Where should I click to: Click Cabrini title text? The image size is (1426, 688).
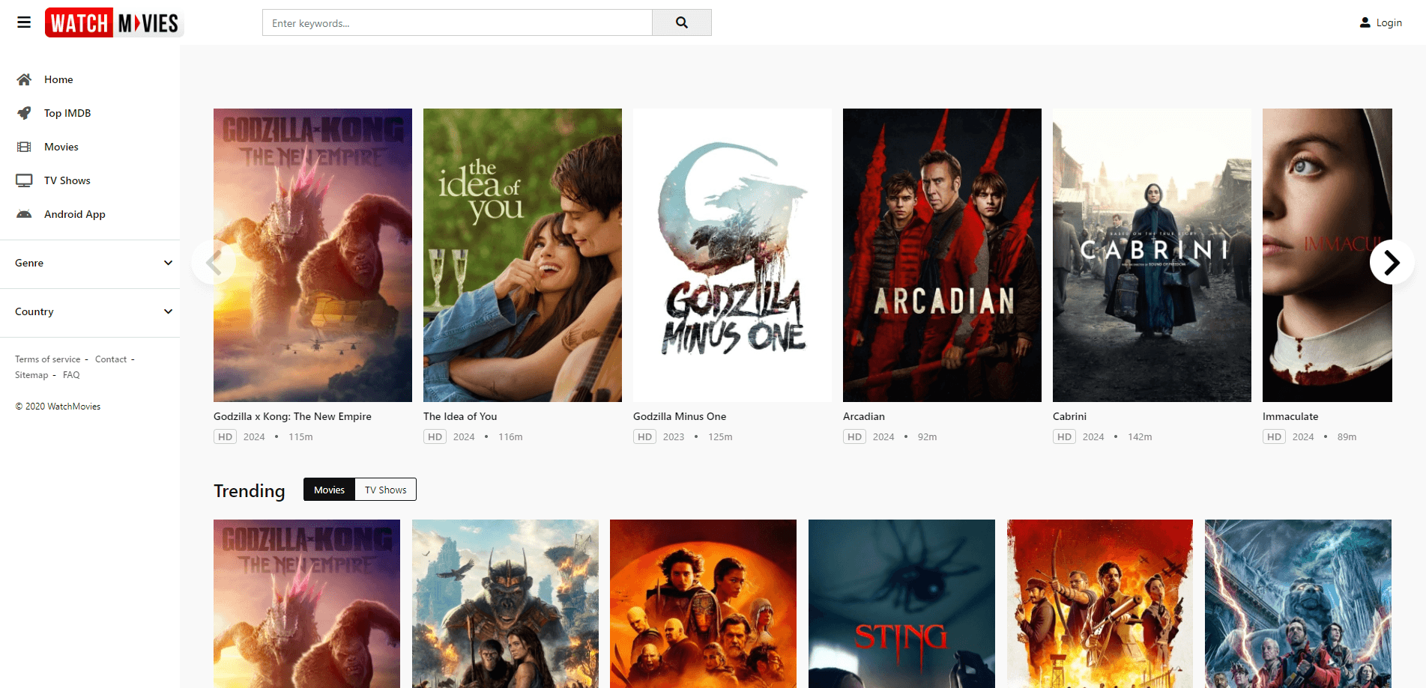click(1069, 416)
